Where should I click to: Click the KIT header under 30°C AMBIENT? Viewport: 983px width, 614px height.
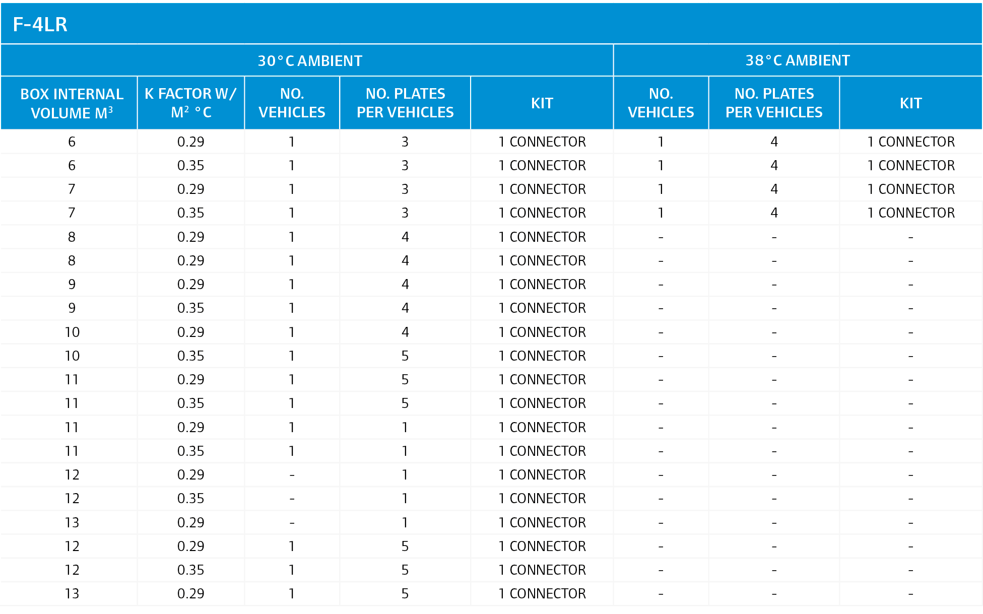point(542,103)
